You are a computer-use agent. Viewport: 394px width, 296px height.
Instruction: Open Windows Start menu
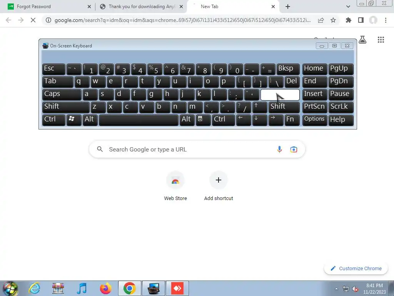[10, 288]
